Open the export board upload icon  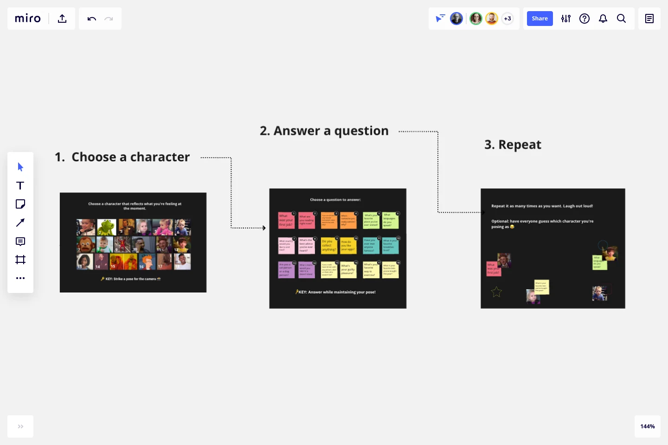pos(62,19)
